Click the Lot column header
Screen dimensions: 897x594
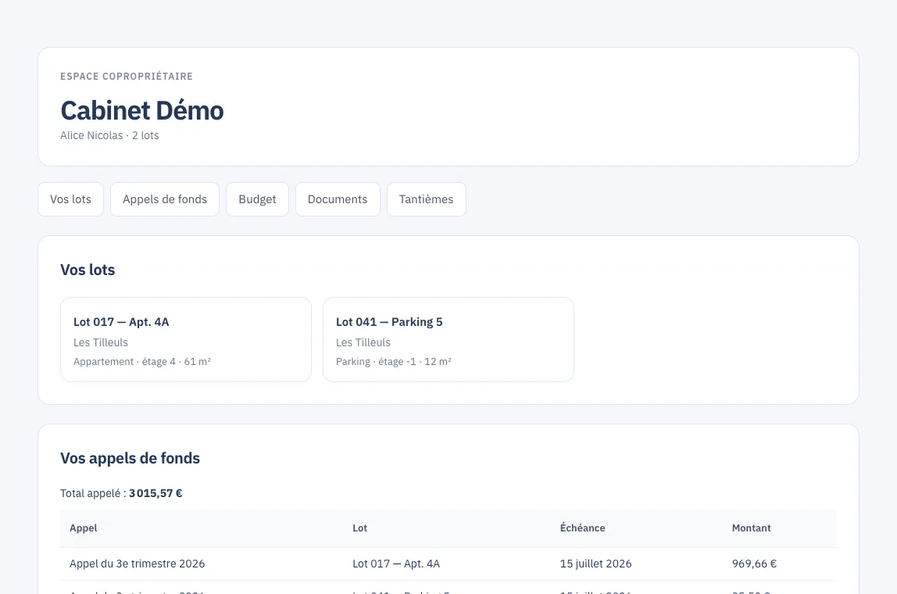click(360, 528)
